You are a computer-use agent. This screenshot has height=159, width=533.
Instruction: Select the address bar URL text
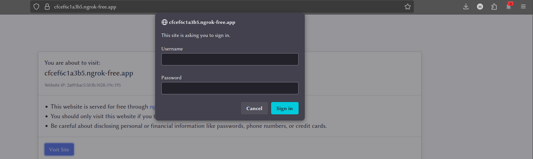[x=85, y=7]
